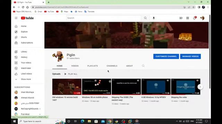This screenshot has width=222, height=124.
Task: Open Gmail bookmark
Action: coord(38,11)
